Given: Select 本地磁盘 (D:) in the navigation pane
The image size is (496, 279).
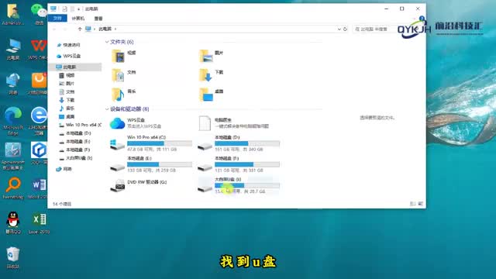Looking at the screenshot, I should click(x=78, y=133).
